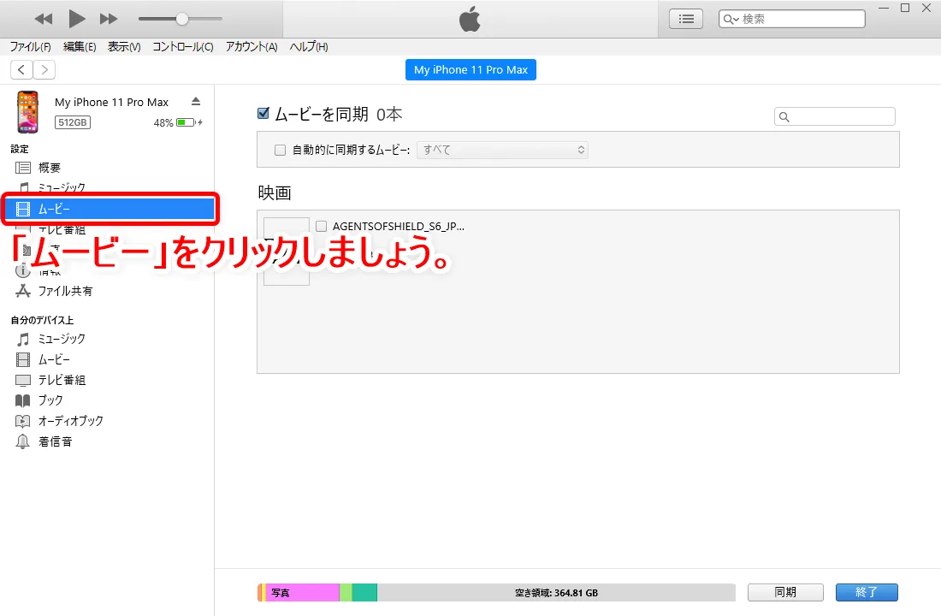
Task: Click the Apple logo in header
Action: [x=470, y=19]
